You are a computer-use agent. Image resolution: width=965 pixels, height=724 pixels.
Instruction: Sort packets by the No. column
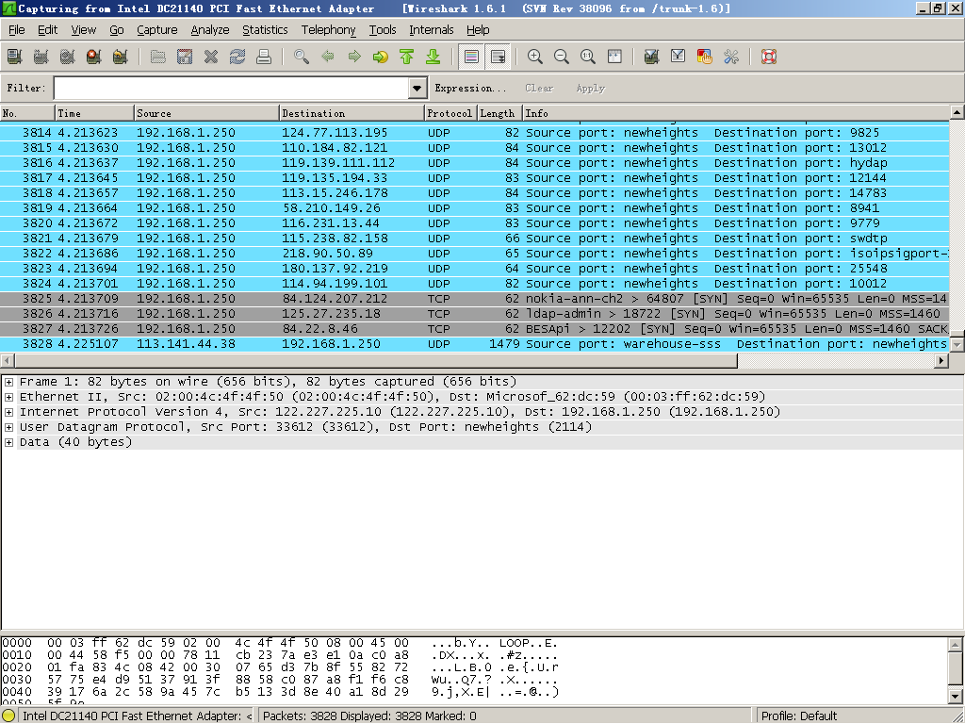pyautogui.click(x=27, y=113)
